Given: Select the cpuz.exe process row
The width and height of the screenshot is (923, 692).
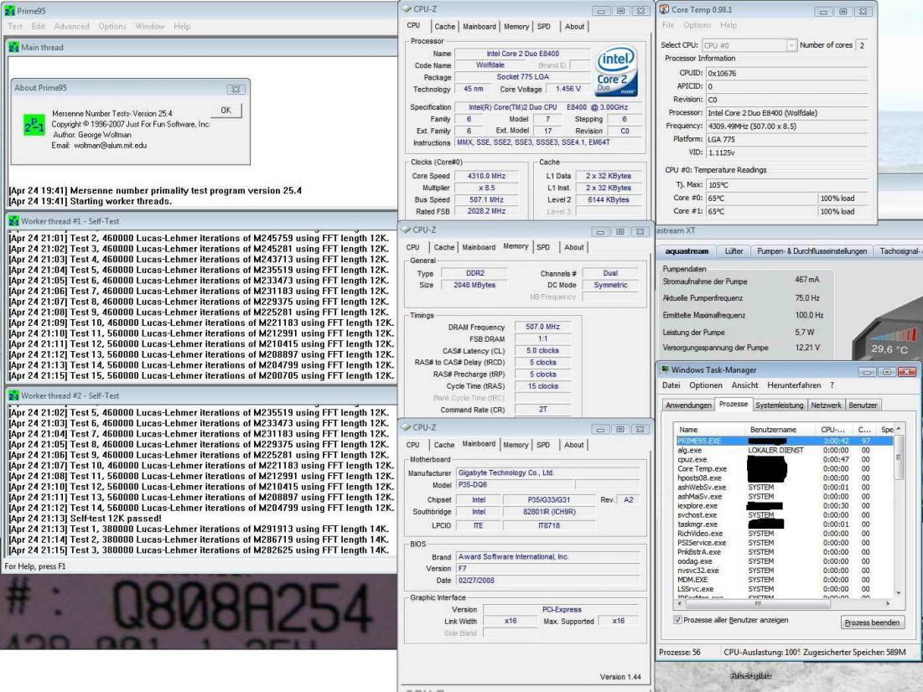Looking at the screenshot, I should tap(784, 460).
